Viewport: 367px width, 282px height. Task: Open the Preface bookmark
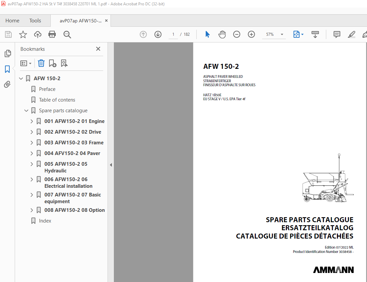47,89
